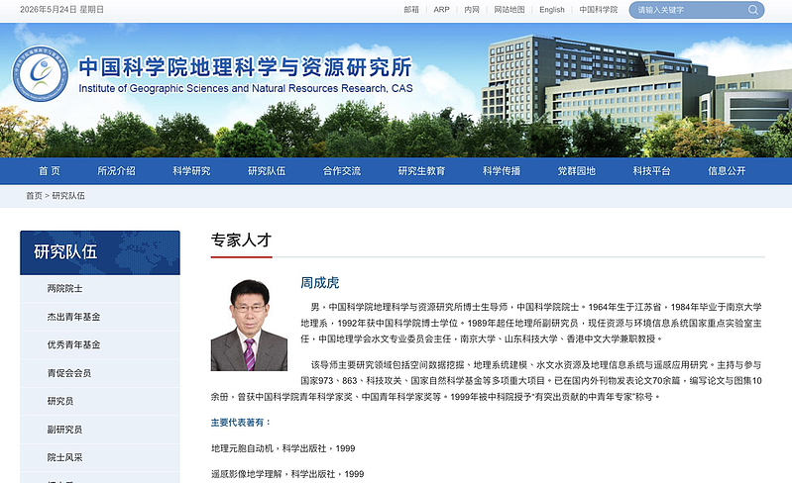Click the institute circular logo
Screen dimensions: 792x483
point(40,73)
